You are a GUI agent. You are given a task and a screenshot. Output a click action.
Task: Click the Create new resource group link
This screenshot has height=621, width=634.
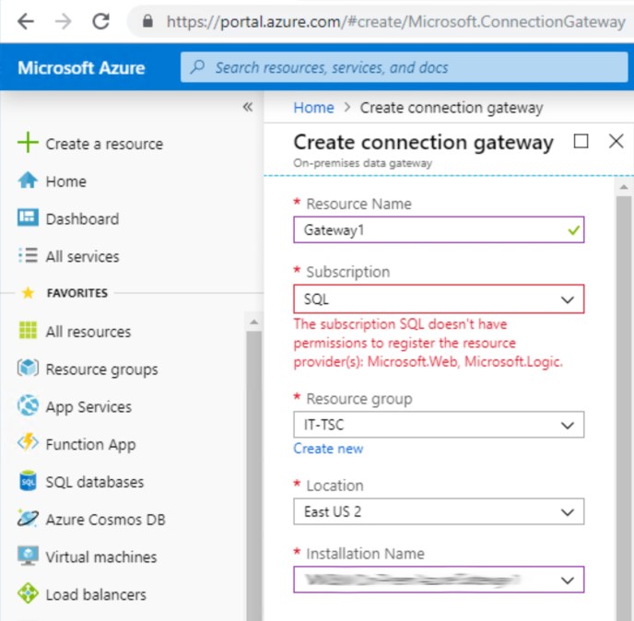[328, 449]
